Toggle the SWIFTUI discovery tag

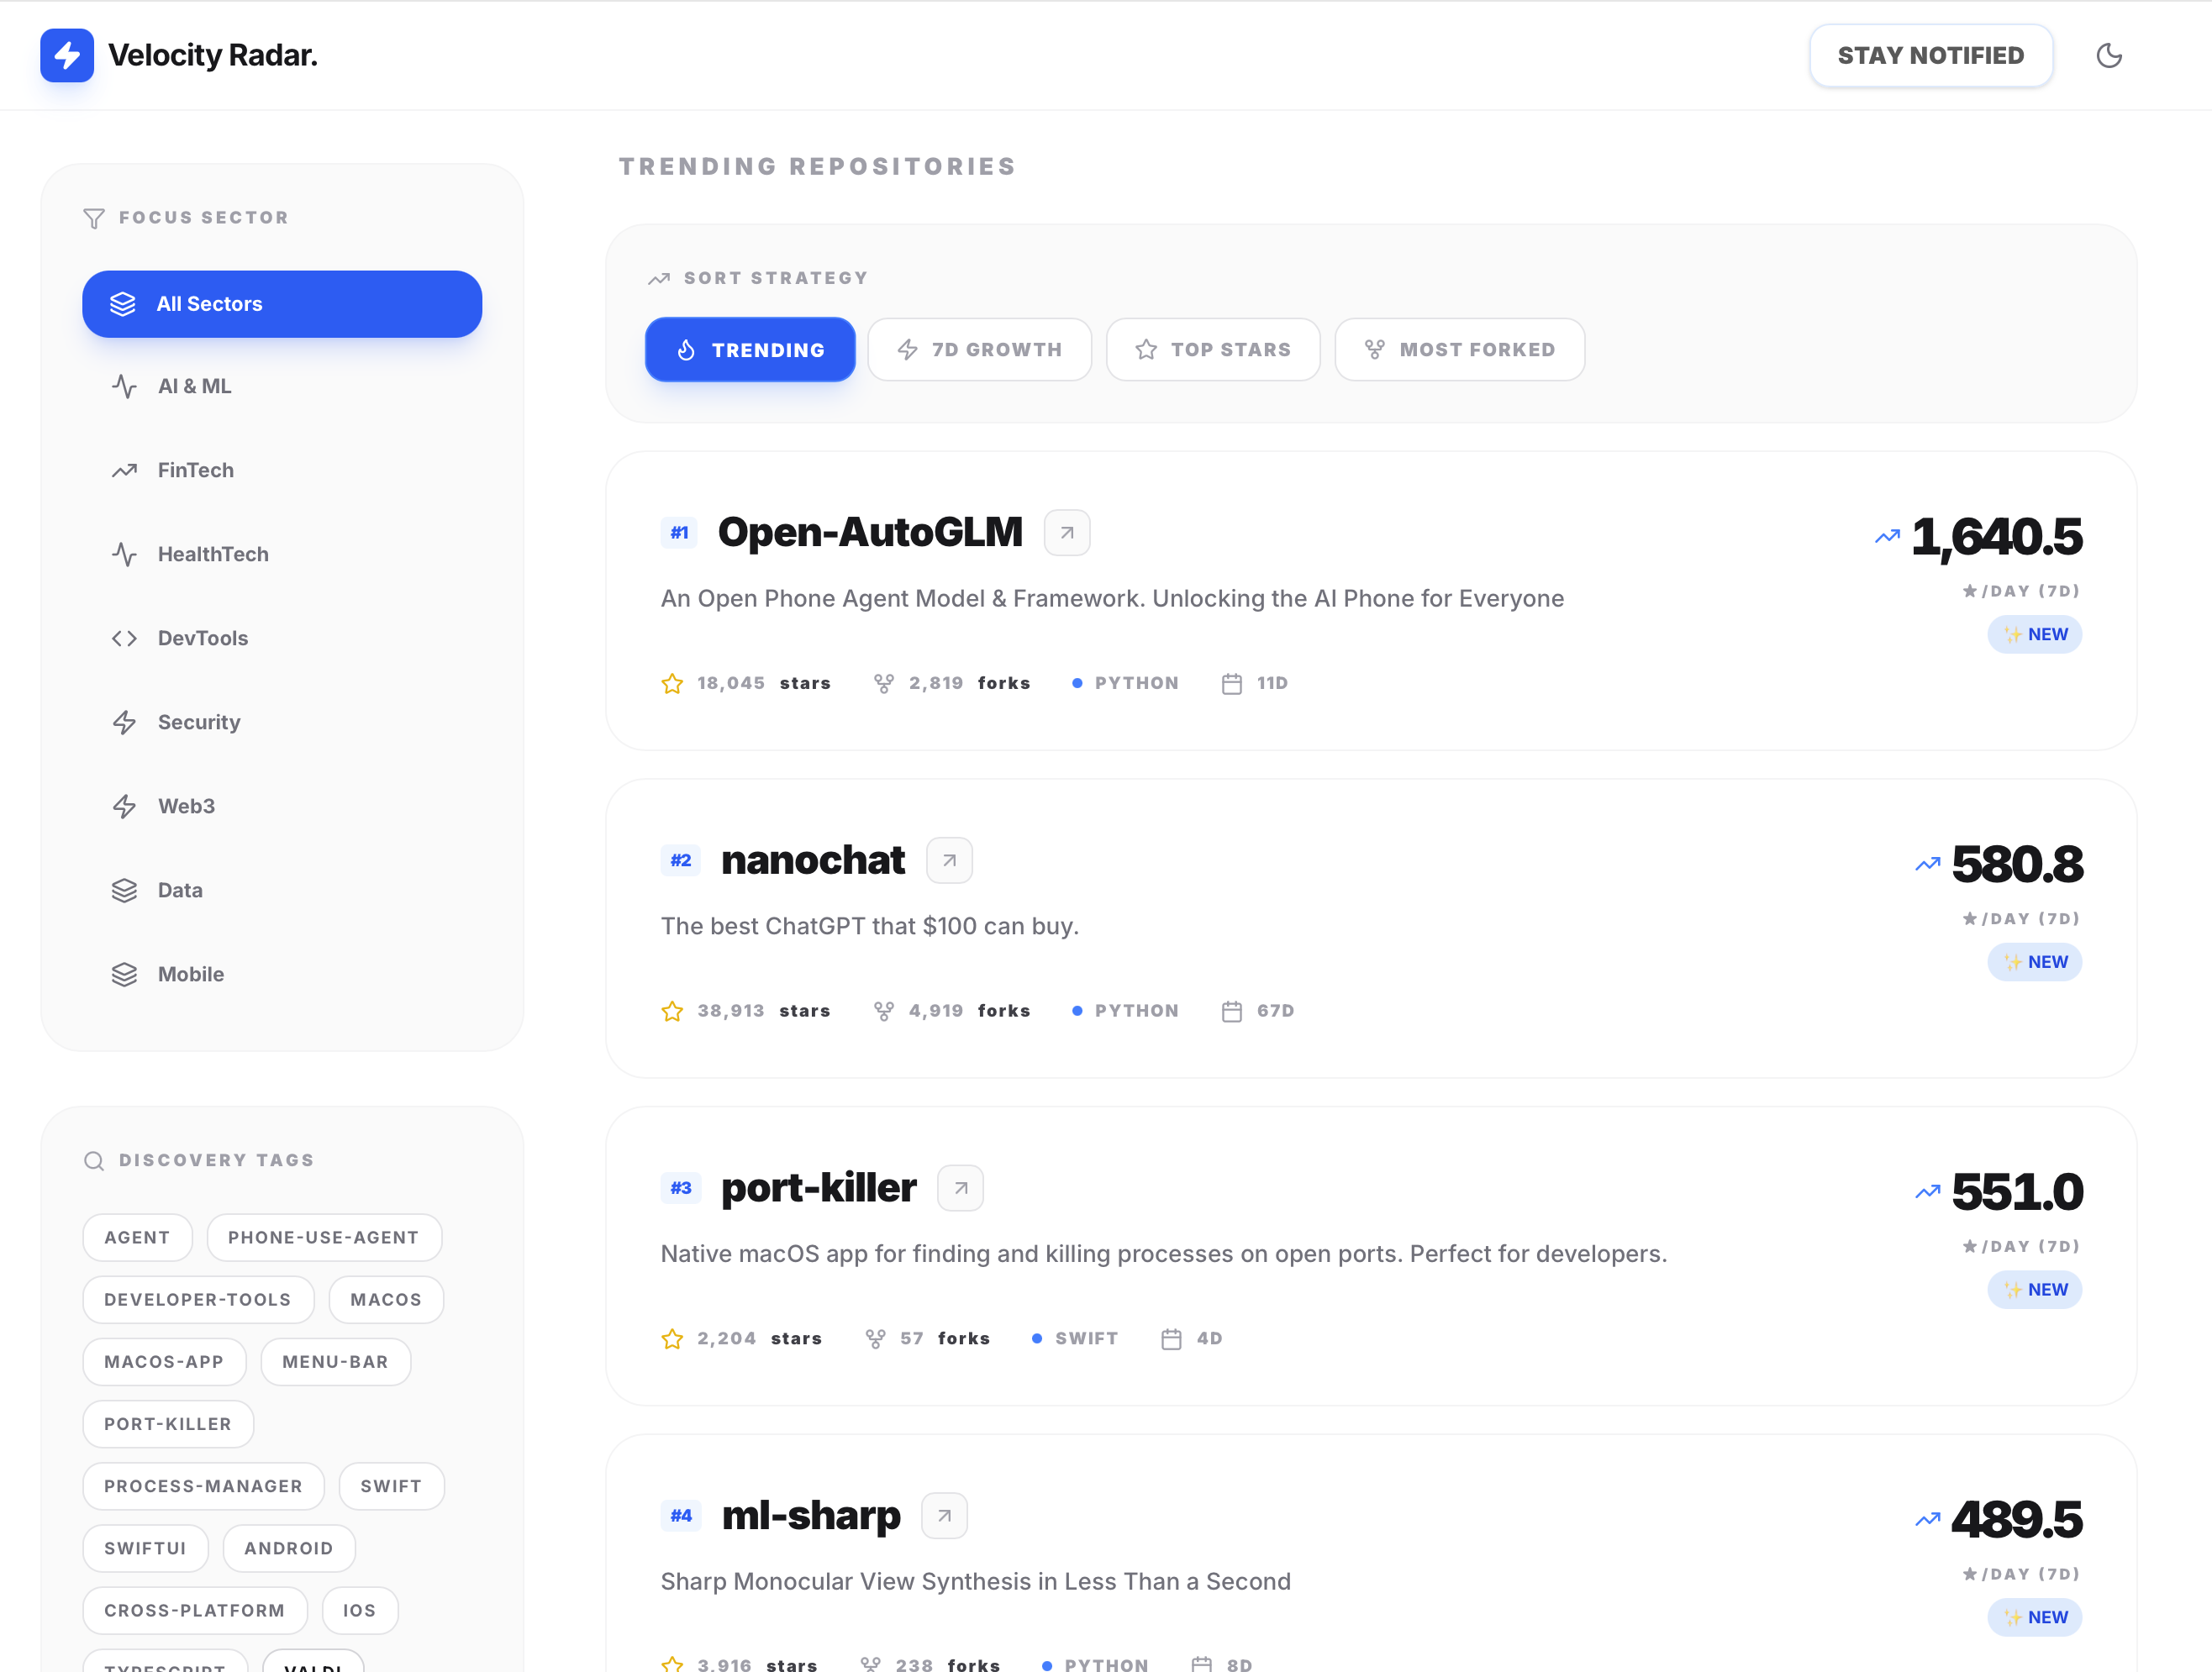click(x=145, y=1549)
